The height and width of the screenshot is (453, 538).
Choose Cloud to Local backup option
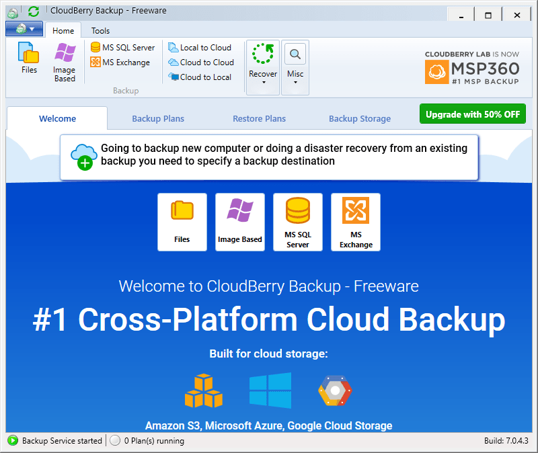[200, 77]
